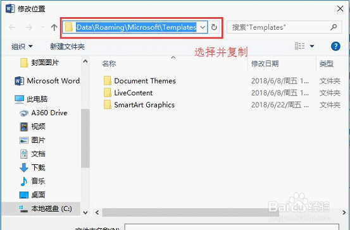Click 新建文件夹 button
The width and height of the screenshot is (350, 230).
tap(67, 46)
